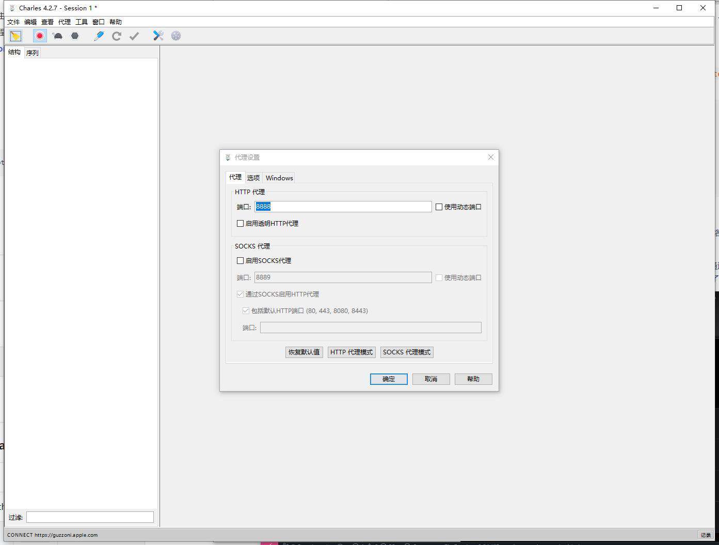This screenshot has height=545, width=719.
Task: Click the CONNECT guzzoni.apple.com status text
Action: tap(53, 535)
